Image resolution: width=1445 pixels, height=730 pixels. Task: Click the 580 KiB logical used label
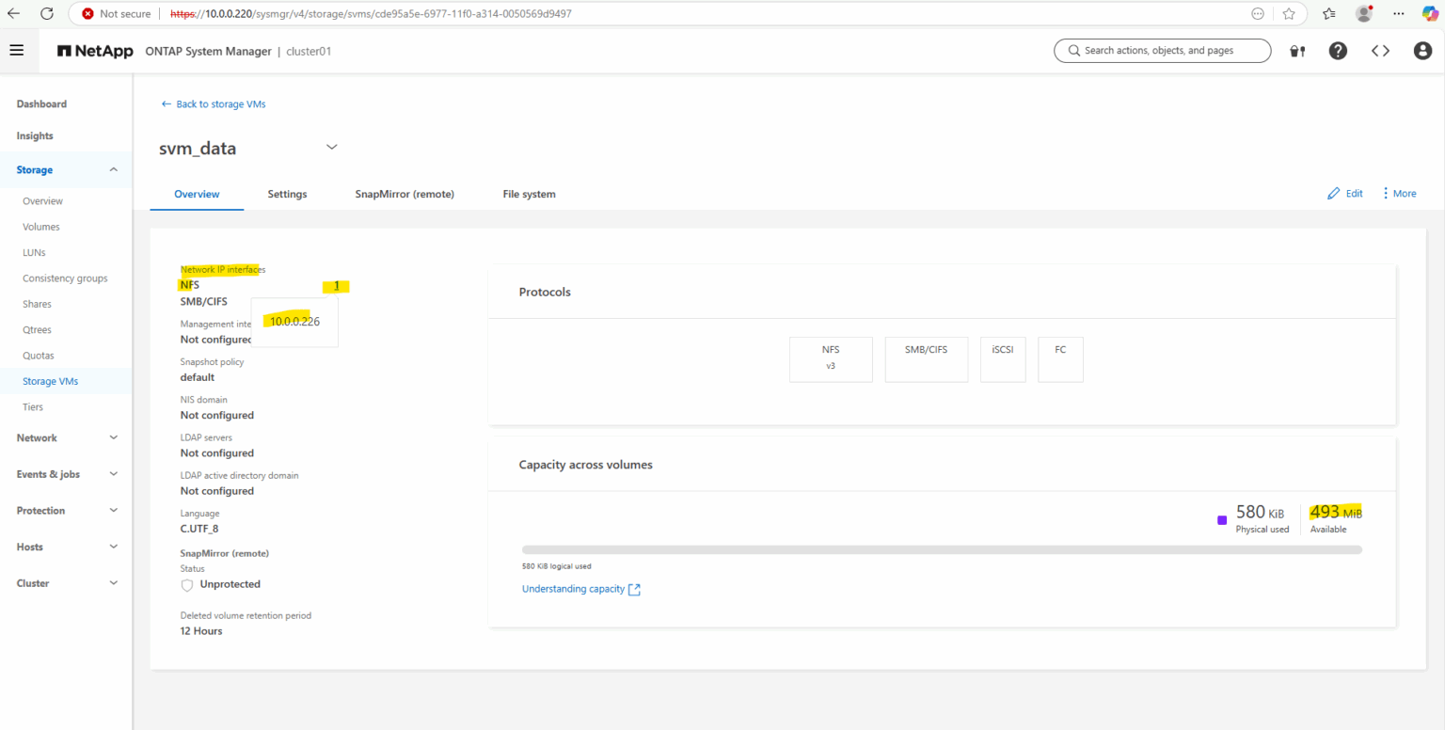point(557,566)
